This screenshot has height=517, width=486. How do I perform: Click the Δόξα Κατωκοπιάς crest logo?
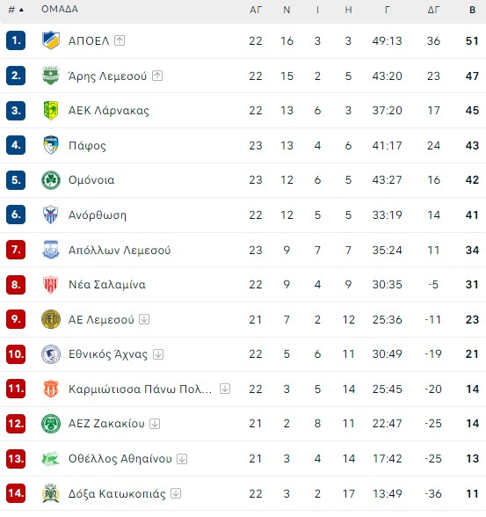pos(51,493)
